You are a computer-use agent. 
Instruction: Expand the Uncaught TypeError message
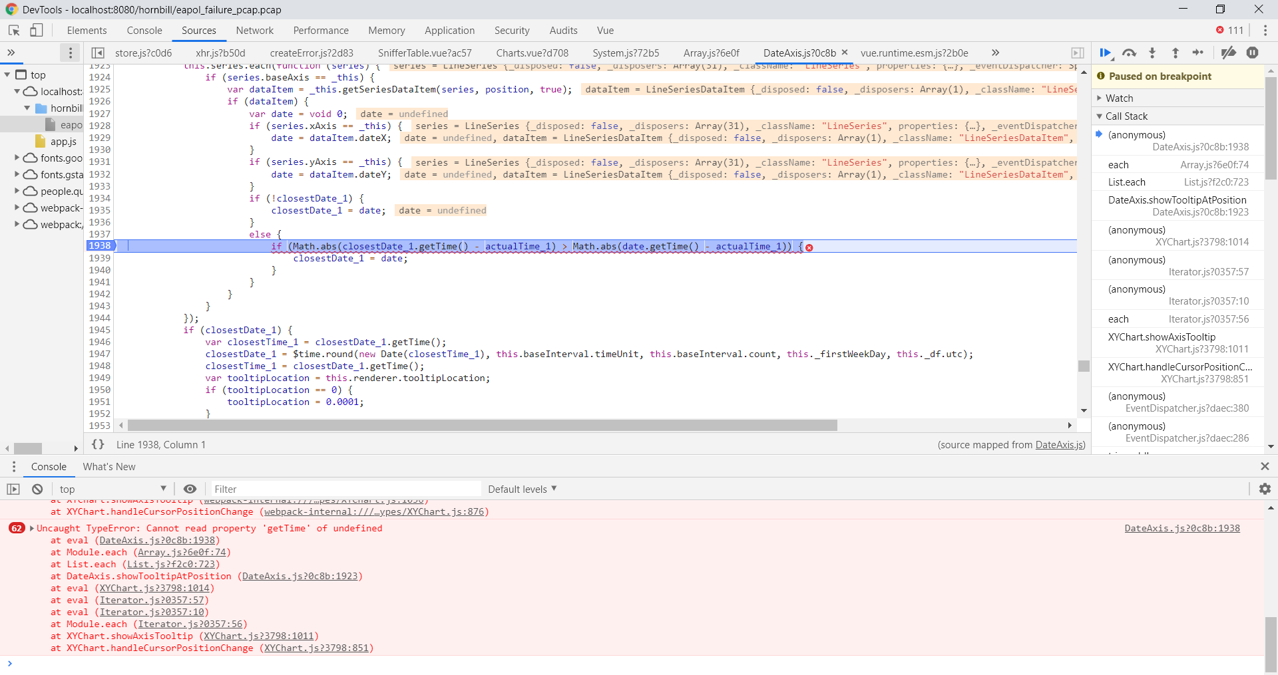(x=31, y=528)
